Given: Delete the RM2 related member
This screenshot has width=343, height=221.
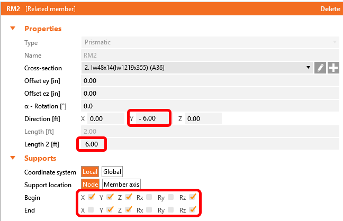Looking at the screenshot, I should (330, 9).
